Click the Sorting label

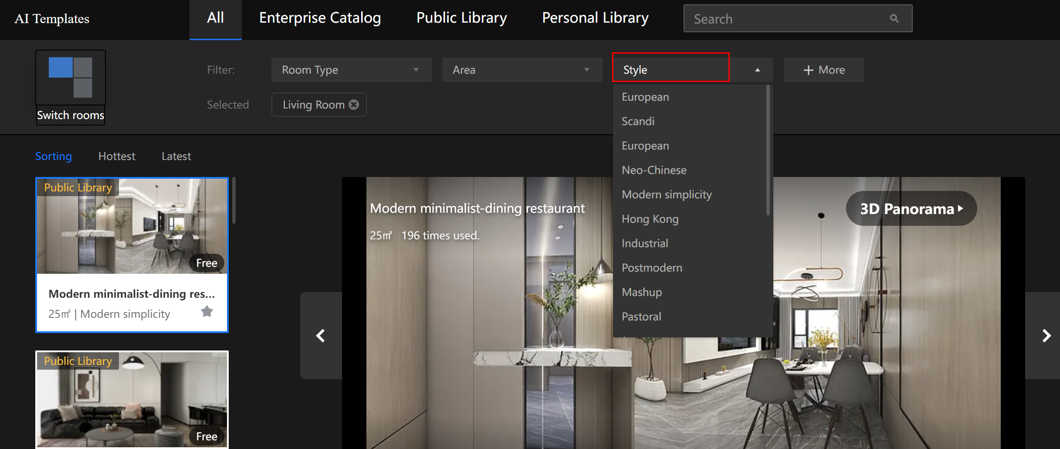coord(54,156)
